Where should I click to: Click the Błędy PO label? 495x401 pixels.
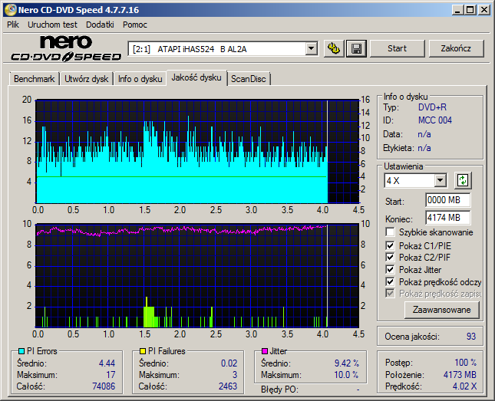(279, 389)
